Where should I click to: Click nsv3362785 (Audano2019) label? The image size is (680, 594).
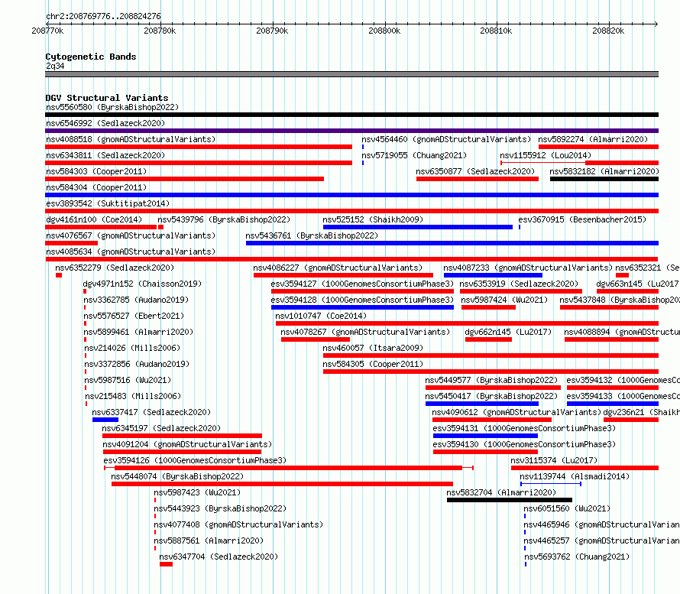point(136,300)
